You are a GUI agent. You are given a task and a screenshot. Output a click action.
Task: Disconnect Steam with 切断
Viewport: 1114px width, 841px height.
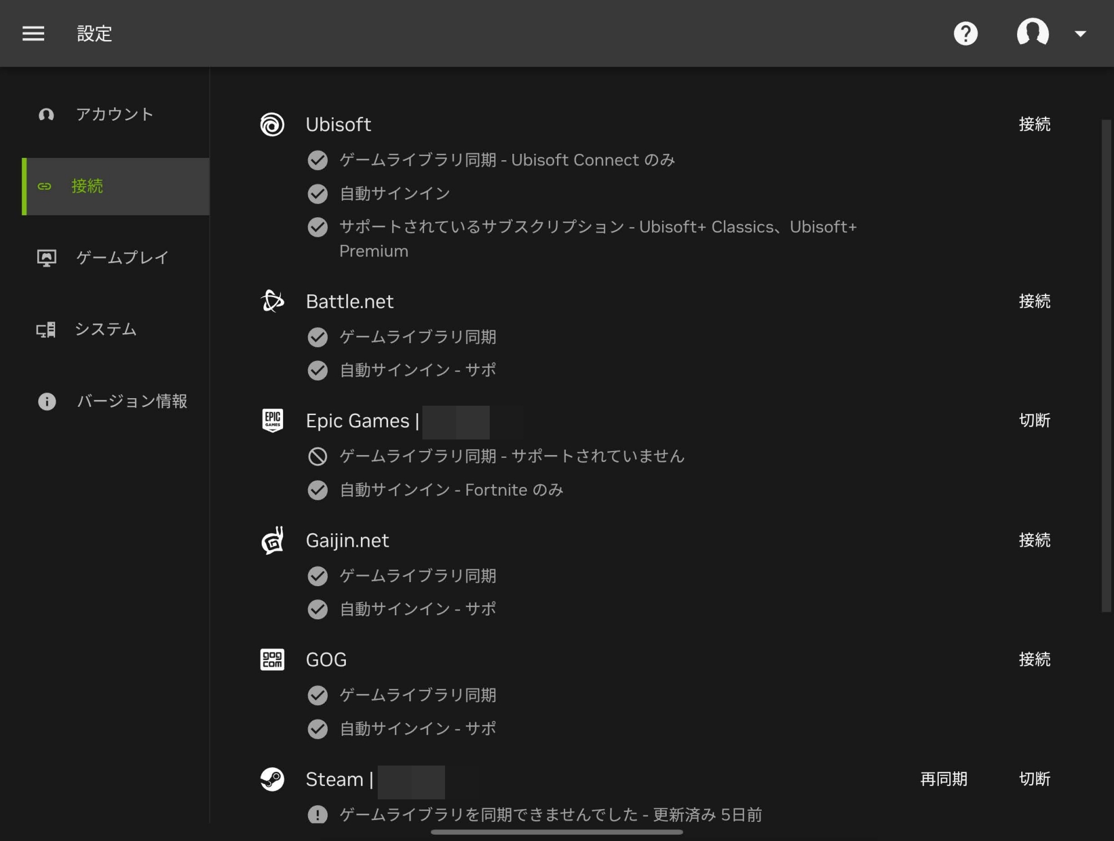pyautogui.click(x=1035, y=779)
